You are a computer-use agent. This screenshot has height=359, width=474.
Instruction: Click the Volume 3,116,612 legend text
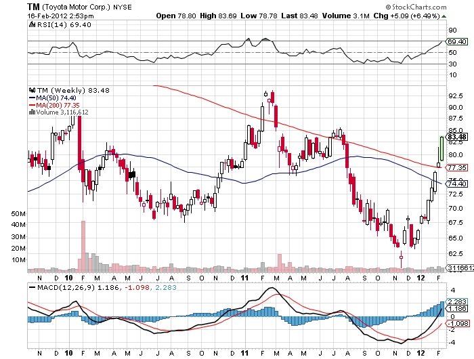[x=62, y=112]
